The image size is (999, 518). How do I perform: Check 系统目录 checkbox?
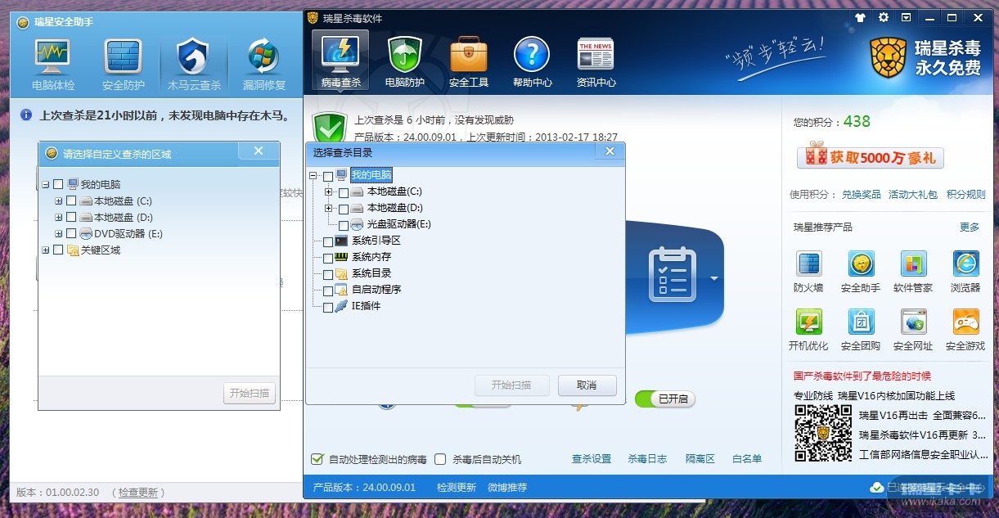(x=328, y=274)
